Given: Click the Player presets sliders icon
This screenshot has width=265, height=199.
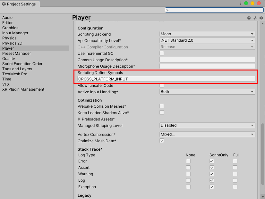Looking at the screenshot, I should click(255, 18).
